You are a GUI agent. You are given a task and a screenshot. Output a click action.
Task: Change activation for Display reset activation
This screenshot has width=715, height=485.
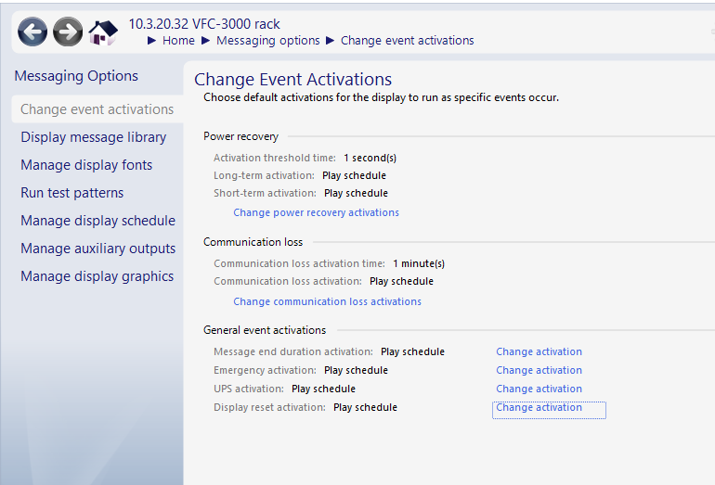tap(539, 407)
